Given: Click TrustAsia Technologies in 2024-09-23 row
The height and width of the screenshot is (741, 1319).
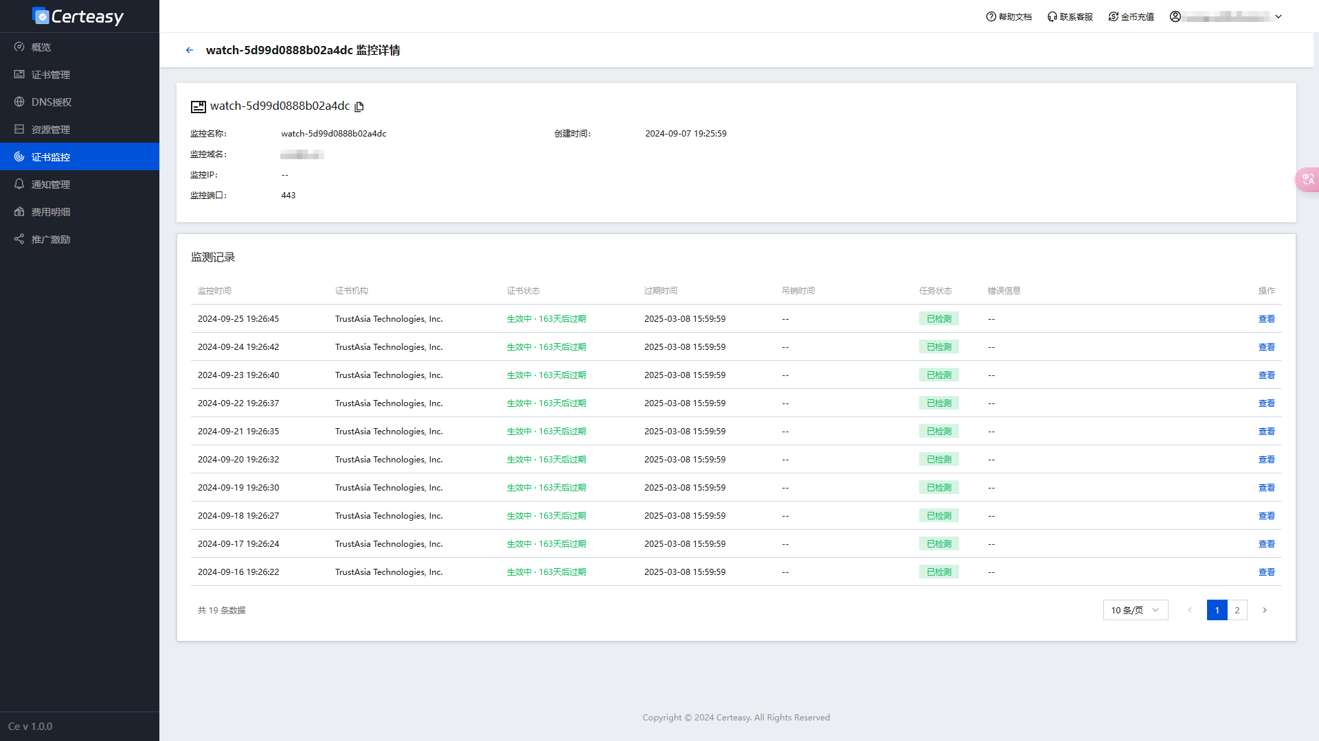Looking at the screenshot, I should [389, 375].
